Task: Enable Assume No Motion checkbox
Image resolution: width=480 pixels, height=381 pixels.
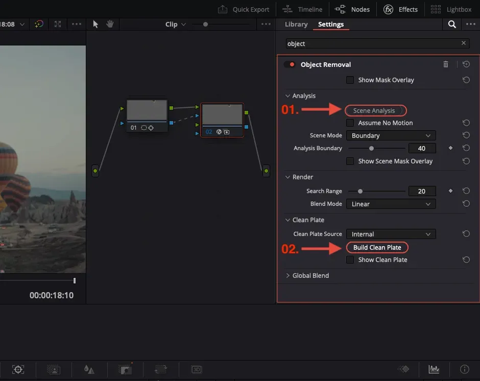Action: tap(350, 123)
